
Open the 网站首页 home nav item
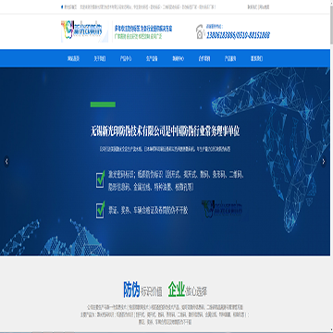pos(73,58)
